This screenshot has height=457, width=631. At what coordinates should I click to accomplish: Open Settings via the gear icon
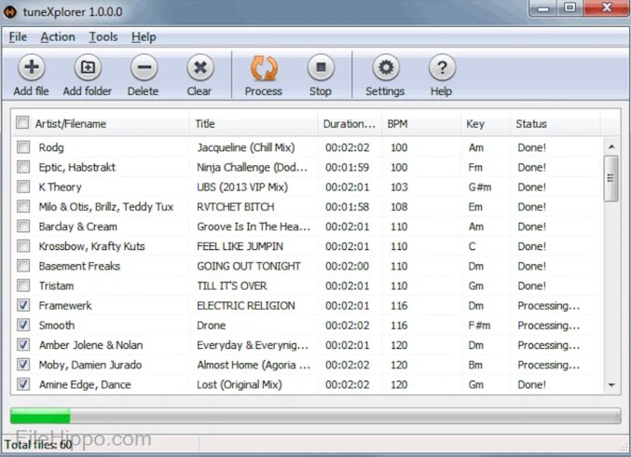click(x=386, y=67)
